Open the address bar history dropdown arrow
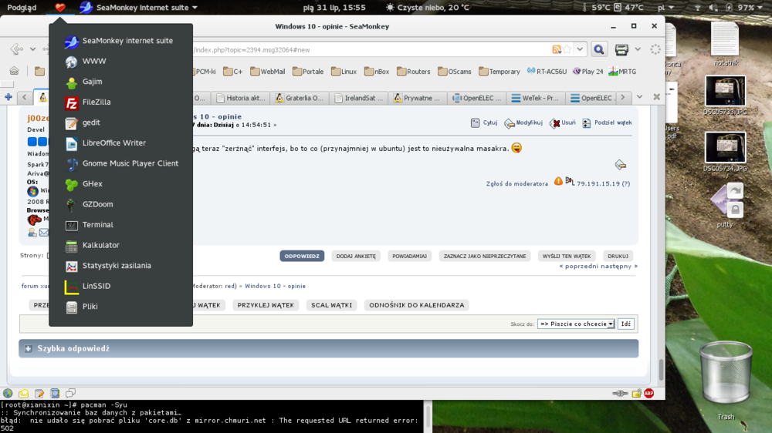 coord(581,50)
